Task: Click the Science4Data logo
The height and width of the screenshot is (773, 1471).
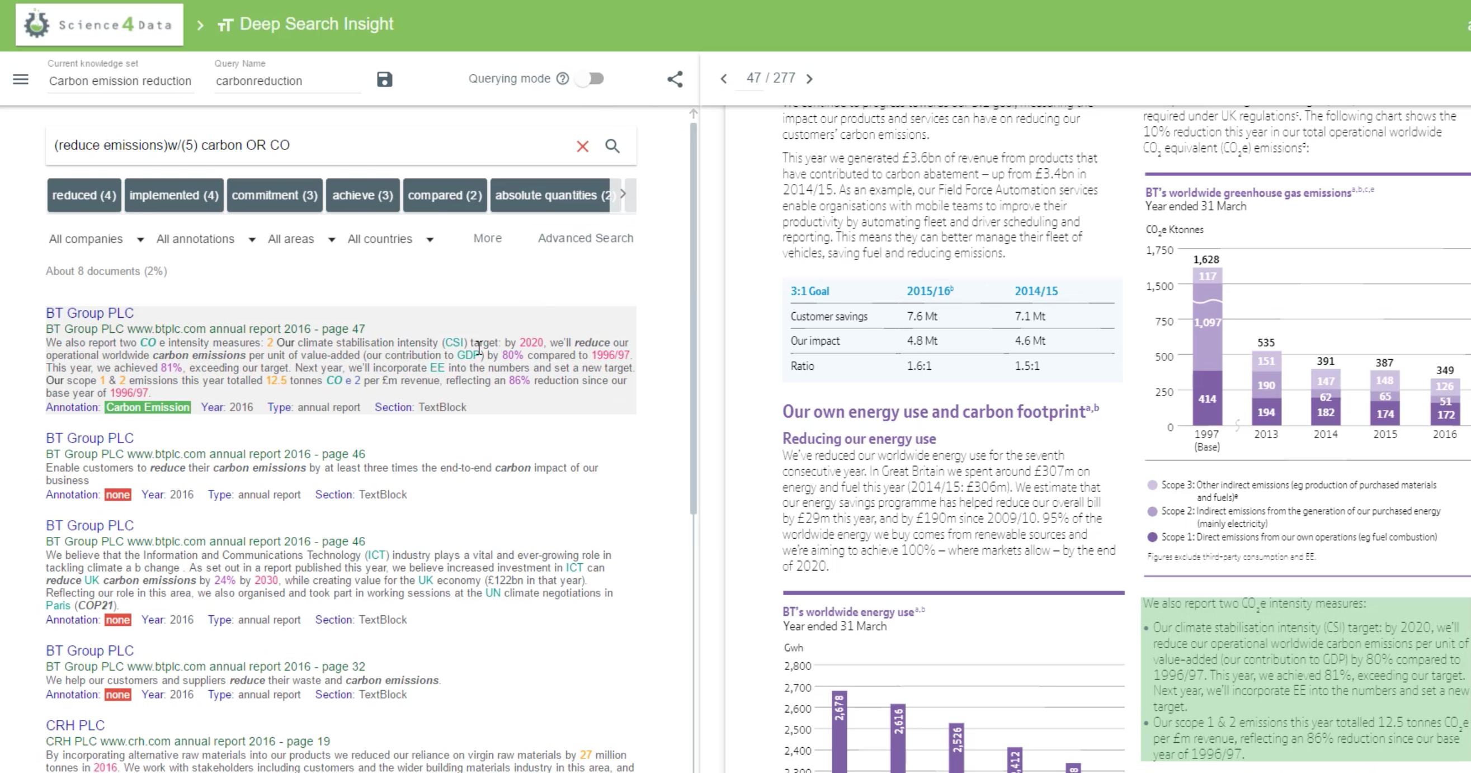Action: [100, 25]
